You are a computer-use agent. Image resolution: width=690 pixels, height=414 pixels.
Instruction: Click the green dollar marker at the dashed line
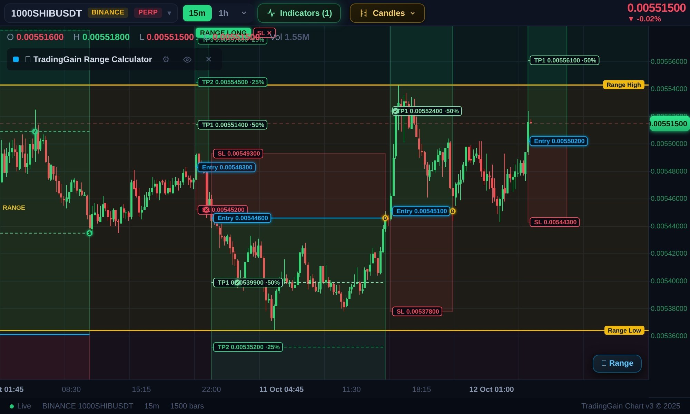pyautogui.click(x=89, y=233)
